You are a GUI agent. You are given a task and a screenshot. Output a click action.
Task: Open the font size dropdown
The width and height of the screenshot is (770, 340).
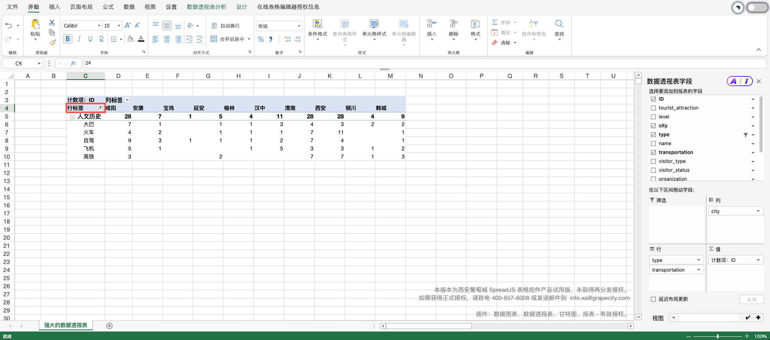[119, 25]
